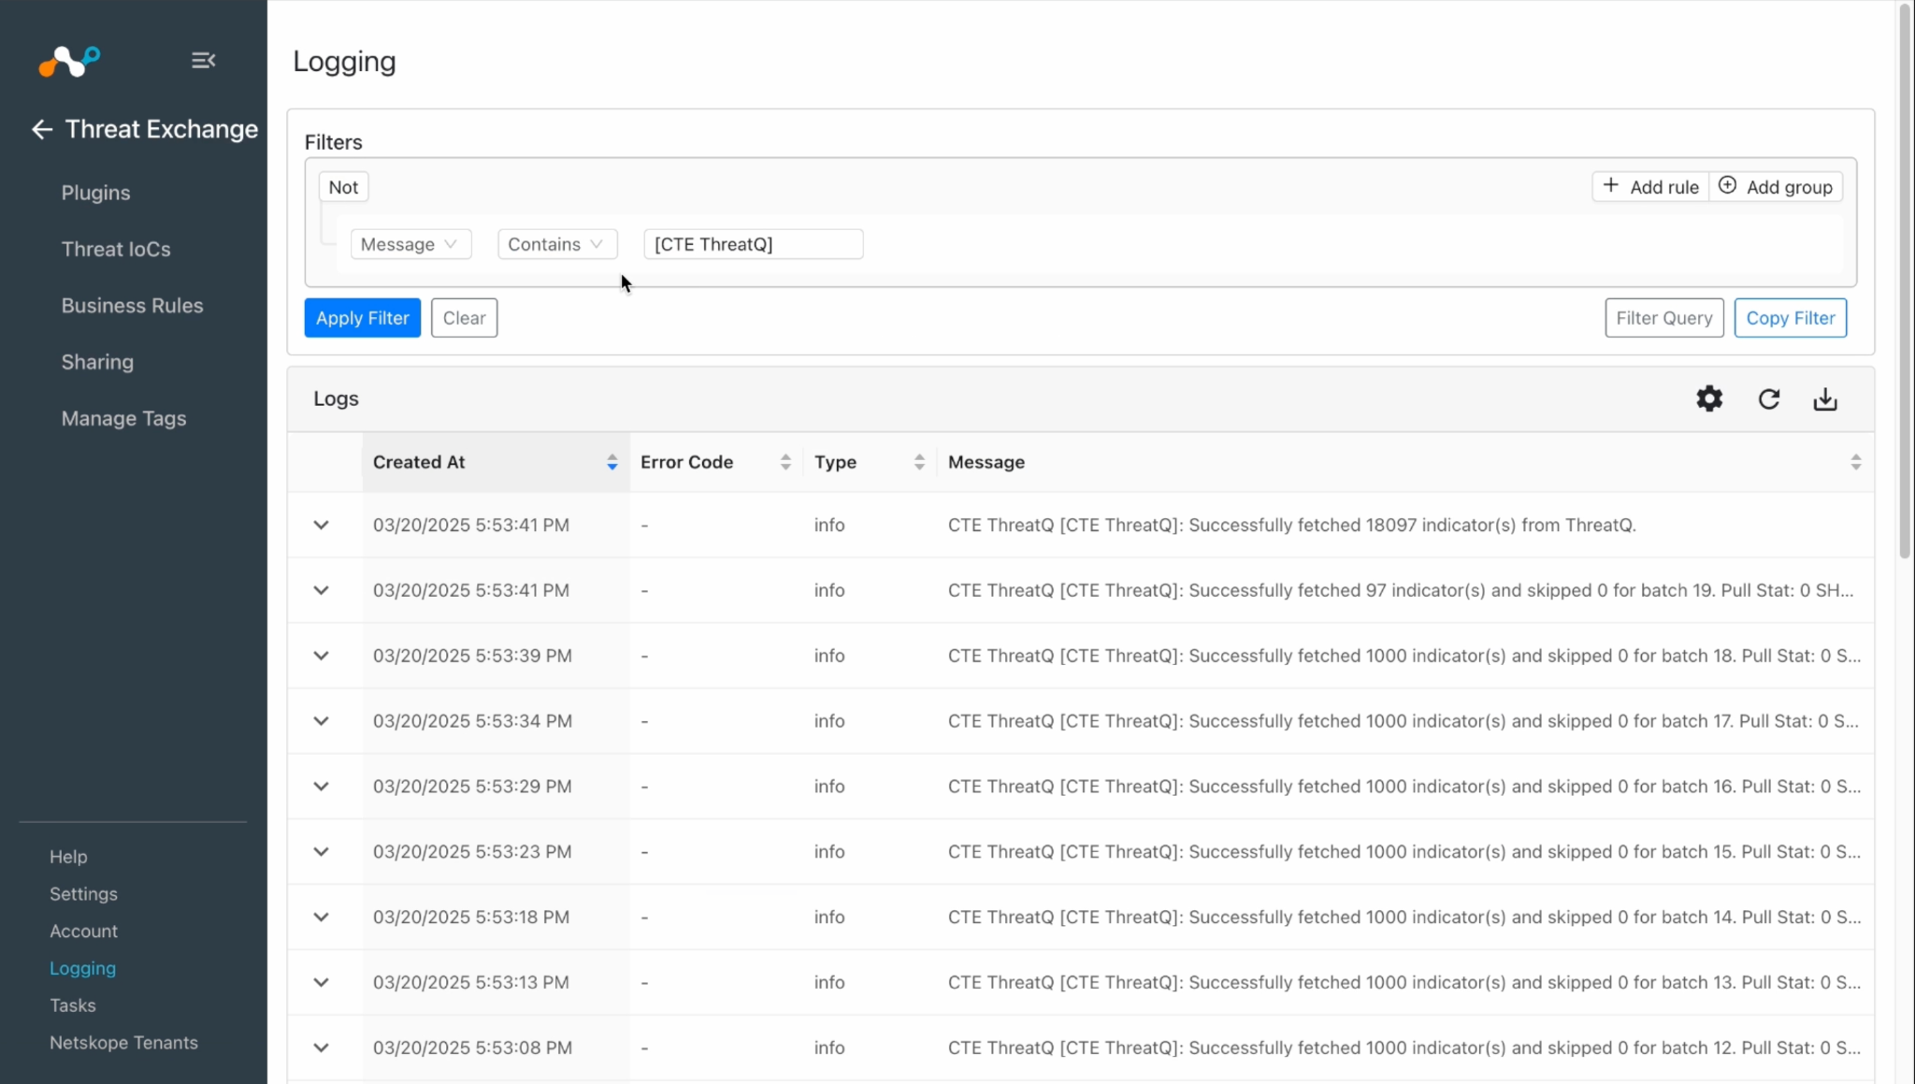Expand the batch 16 log row
The width and height of the screenshot is (1915, 1084).
tap(321, 787)
